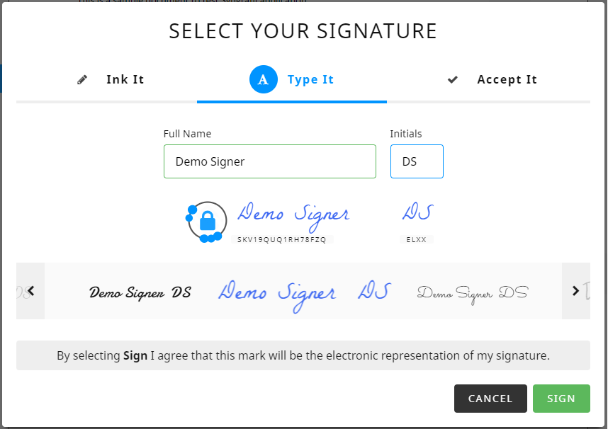Click the left arrow of the font carousel

pos(30,290)
